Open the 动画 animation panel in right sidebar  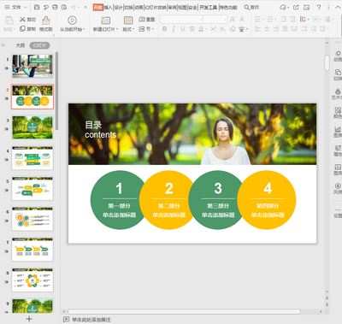point(338,56)
